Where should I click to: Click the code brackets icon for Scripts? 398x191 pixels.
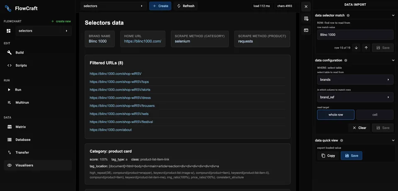10,65
